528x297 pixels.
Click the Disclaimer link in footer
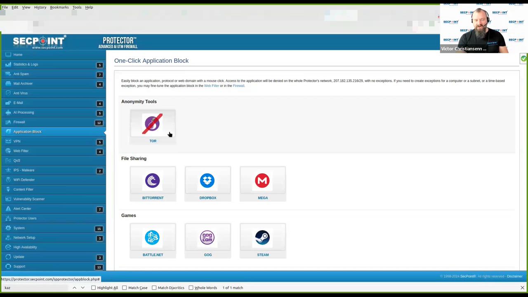(514, 276)
